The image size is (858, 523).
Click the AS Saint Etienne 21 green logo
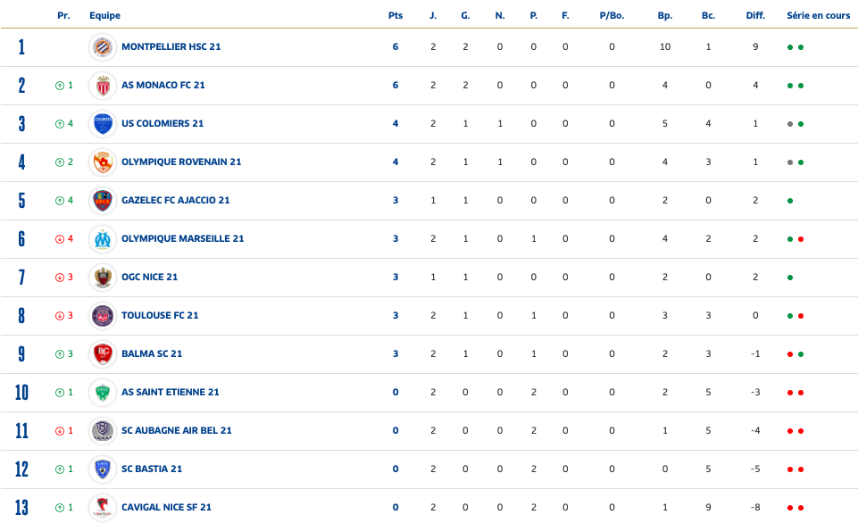tap(103, 393)
